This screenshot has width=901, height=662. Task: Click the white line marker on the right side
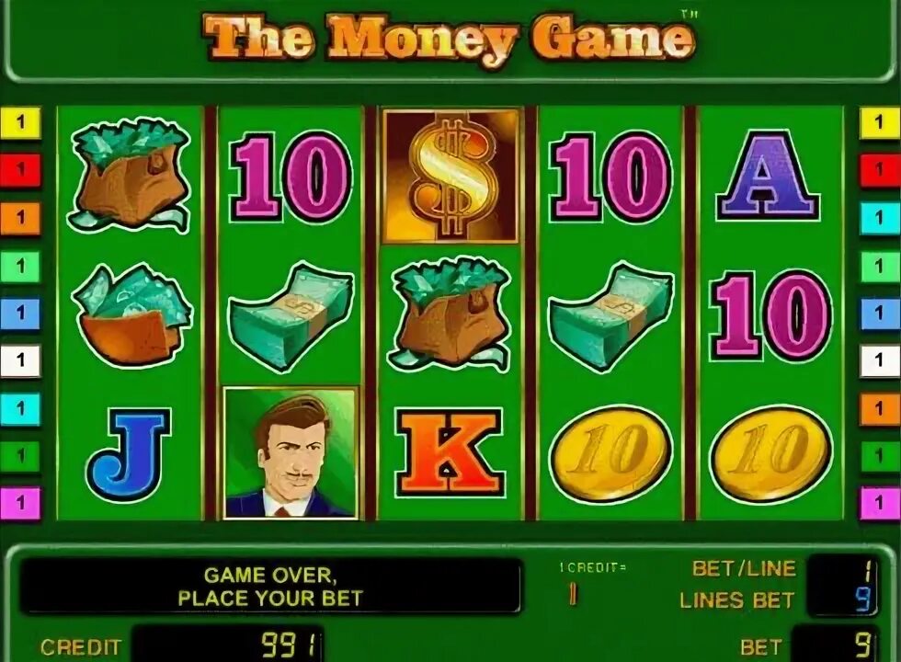click(880, 360)
